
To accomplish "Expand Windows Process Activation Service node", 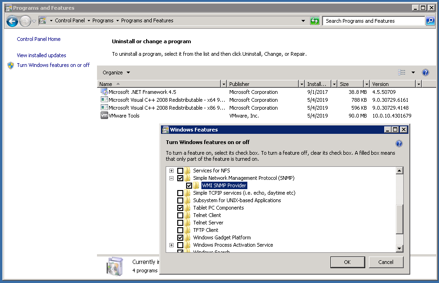I will [x=171, y=245].
